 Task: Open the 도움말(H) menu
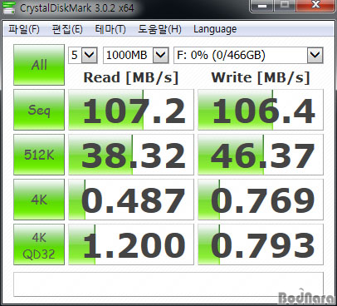pyautogui.click(x=159, y=29)
